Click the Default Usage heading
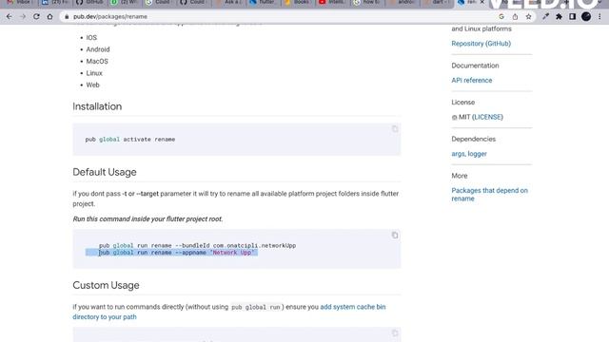Image resolution: width=609 pixels, height=342 pixels. 105,172
